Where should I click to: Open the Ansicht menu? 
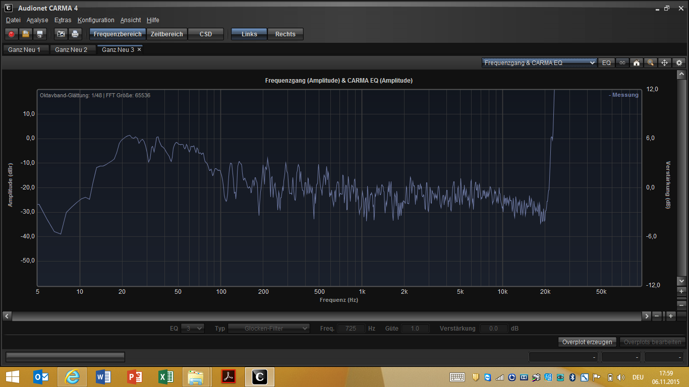point(131,20)
